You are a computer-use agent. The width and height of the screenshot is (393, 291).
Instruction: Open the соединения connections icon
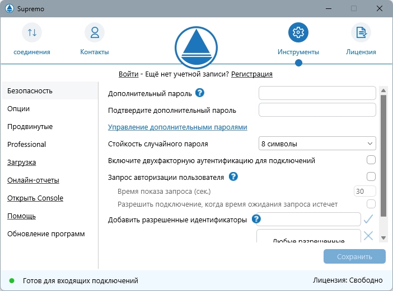(32, 32)
